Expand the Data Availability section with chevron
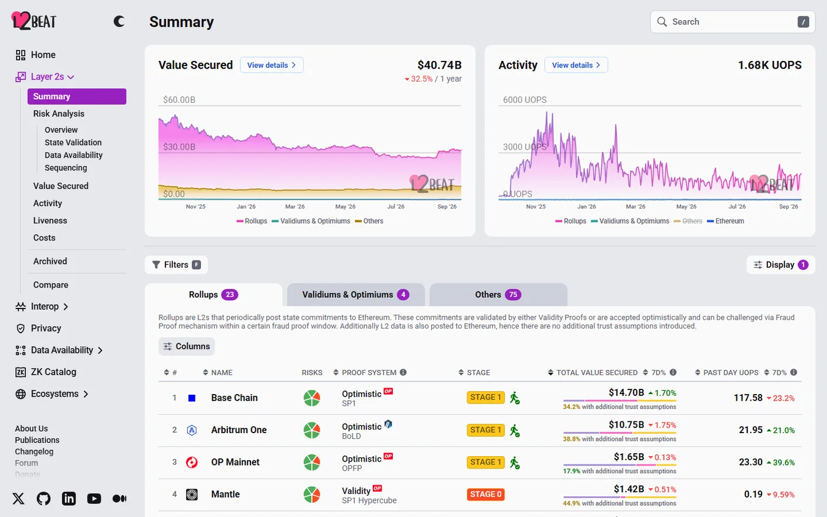The width and height of the screenshot is (827, 517). pyautogui.click(x=100, y=350)
